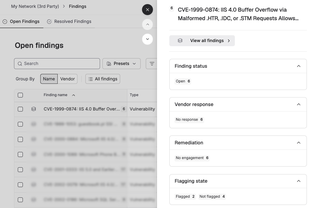Check the second finding row checkbox

[x=20, y=124]
